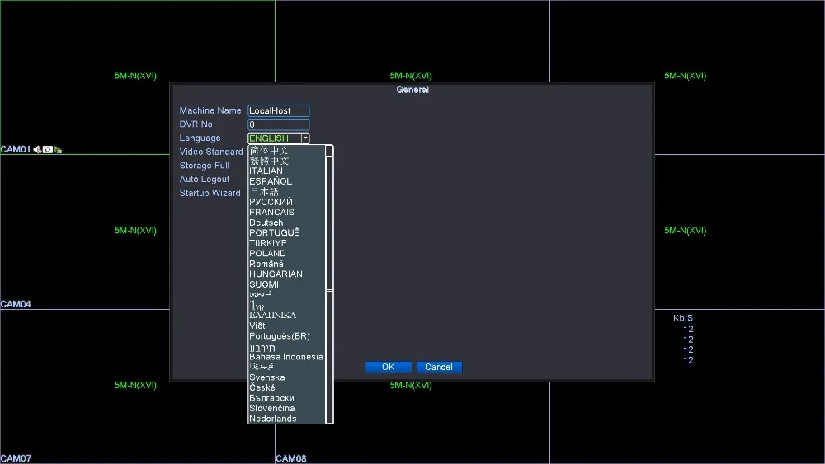This screenshot has width=825, height=464.
Task: Choose FRANCAIS language option
Action: 271,213
